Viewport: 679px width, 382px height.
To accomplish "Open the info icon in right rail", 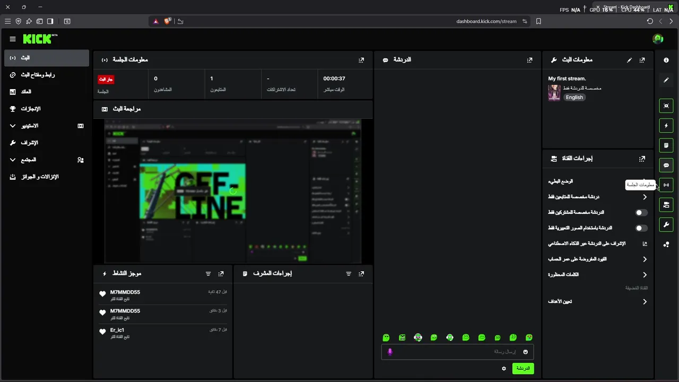I will (x=666, y=60).
